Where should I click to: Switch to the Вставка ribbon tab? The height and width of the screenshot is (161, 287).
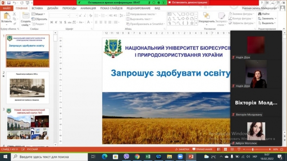coord(37,8)
